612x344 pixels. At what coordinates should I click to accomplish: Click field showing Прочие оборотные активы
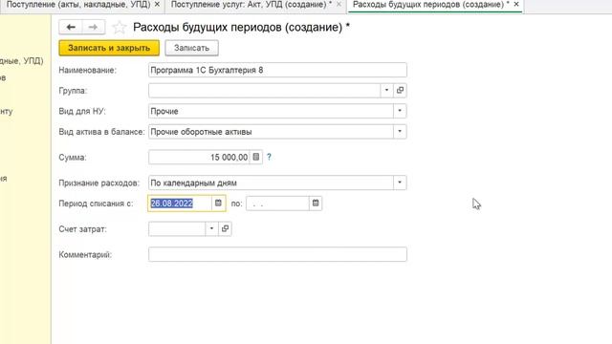tap(271, 132)
